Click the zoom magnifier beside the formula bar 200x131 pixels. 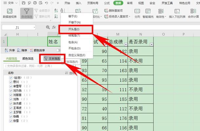coord(48,27)
